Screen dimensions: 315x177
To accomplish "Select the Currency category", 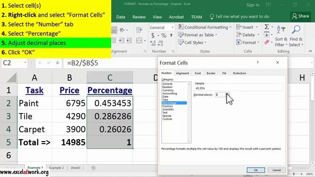I will point(168,90).
